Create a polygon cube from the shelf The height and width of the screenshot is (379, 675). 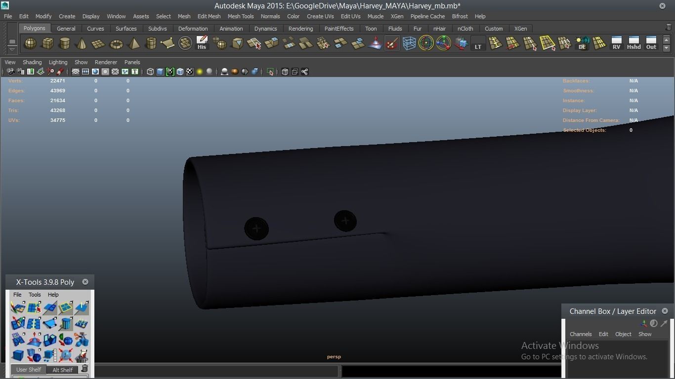click(x=47, y=43)
